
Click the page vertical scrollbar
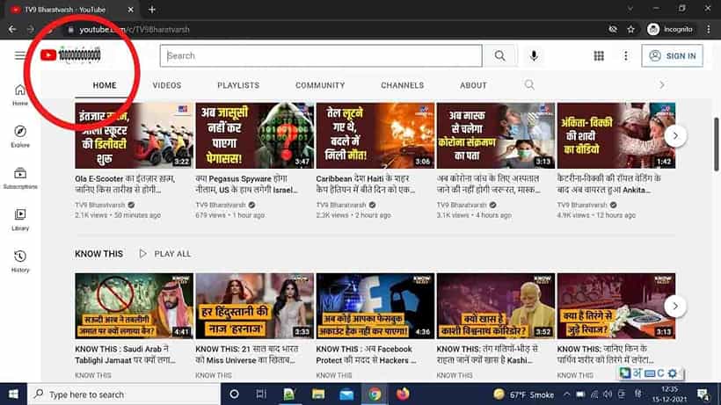[x=716, y=145]
